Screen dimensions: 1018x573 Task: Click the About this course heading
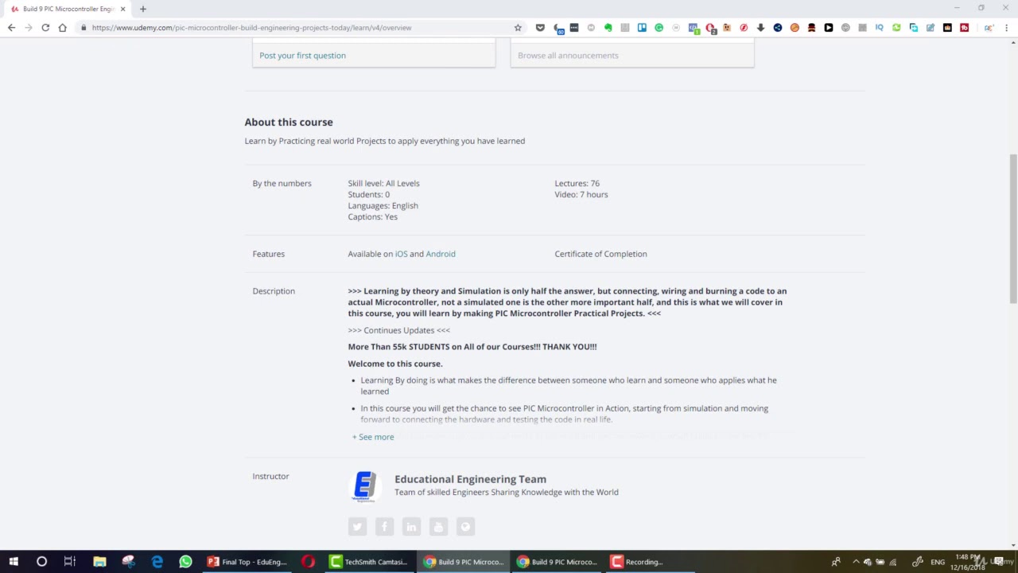(289, 123)
